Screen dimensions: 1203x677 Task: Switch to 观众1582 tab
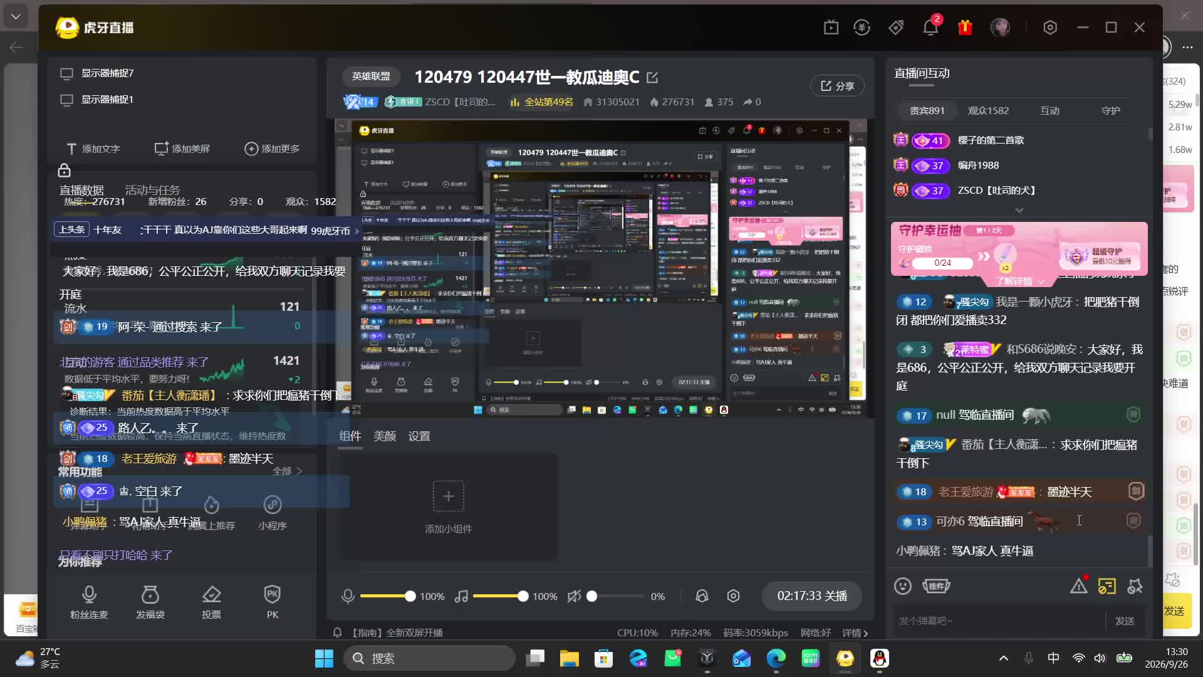(x=988, y=110)
